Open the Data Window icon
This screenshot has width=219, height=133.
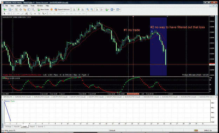click(x=21, y=9)
